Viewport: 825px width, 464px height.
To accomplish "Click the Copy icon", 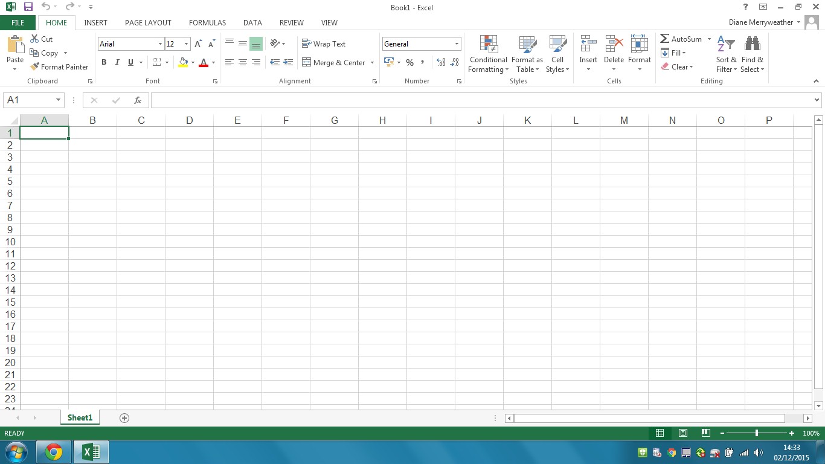I will tap(34, 53).
